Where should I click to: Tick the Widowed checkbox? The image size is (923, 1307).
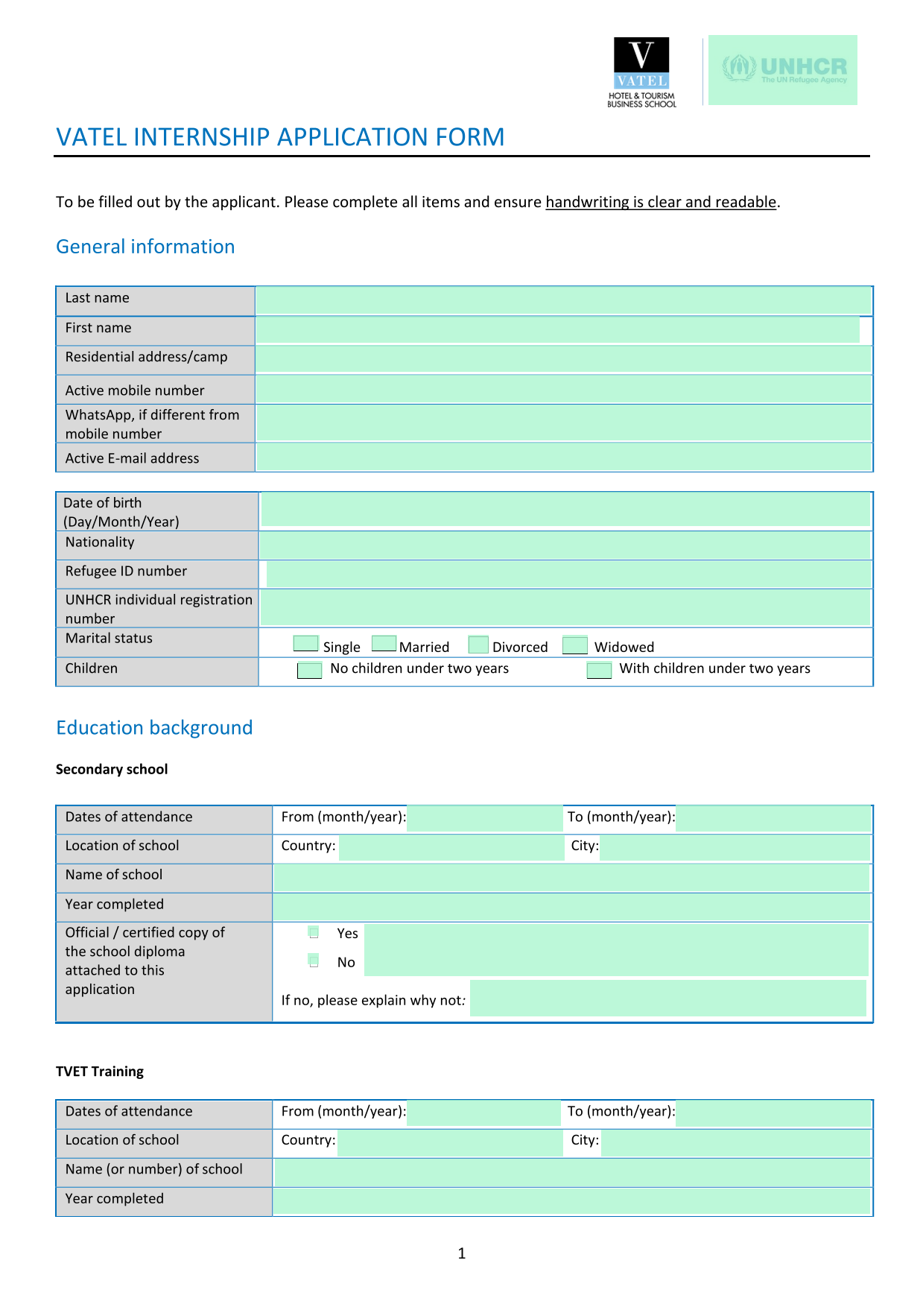point(575,645)
